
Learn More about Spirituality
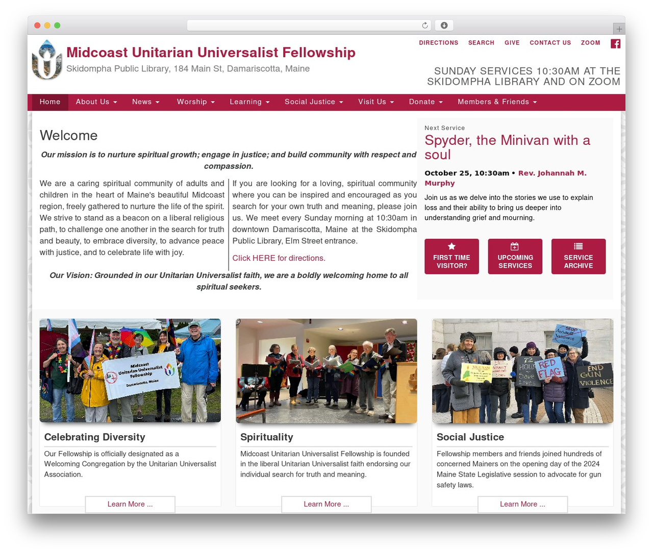326,504
